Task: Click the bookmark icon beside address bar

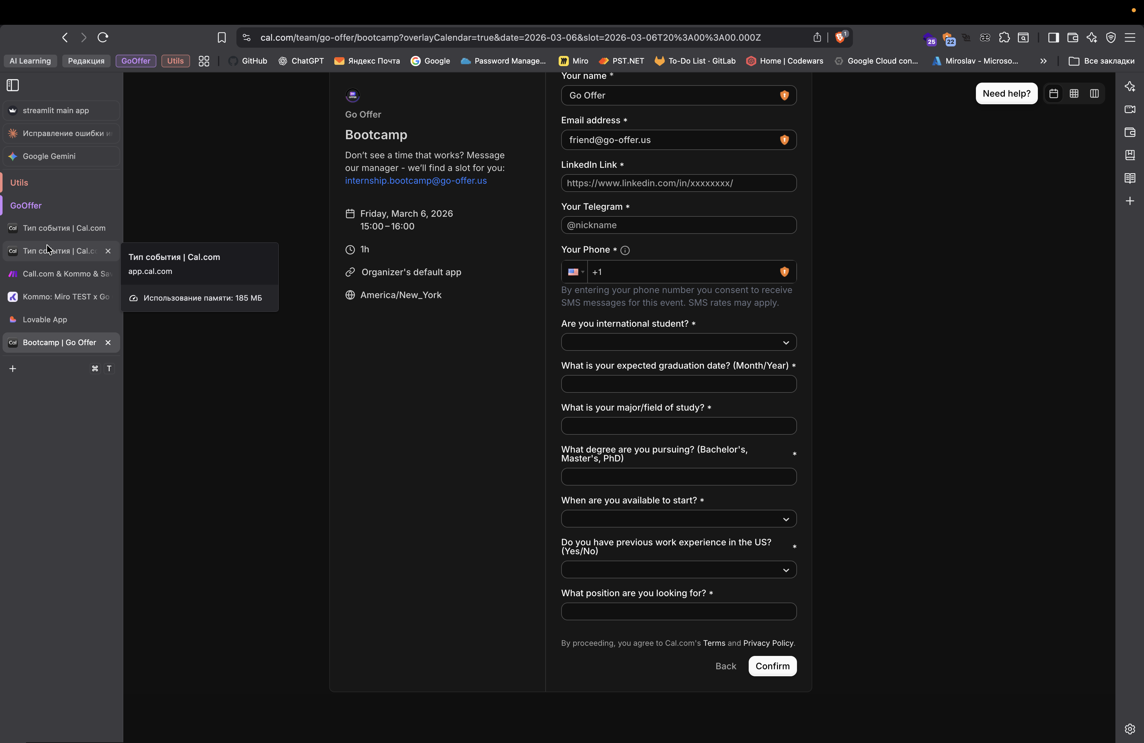Action: tap(221, 37)
